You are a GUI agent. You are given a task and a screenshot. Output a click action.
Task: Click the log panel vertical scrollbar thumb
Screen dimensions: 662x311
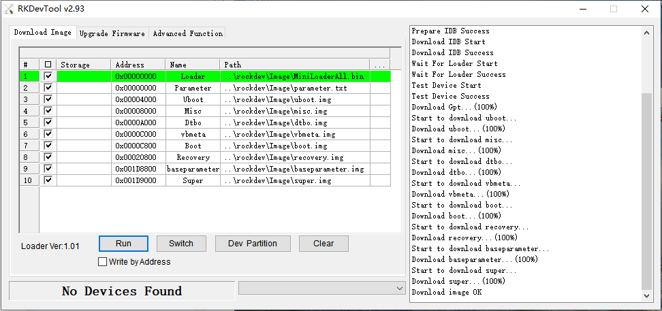click(x=647, y=191)
